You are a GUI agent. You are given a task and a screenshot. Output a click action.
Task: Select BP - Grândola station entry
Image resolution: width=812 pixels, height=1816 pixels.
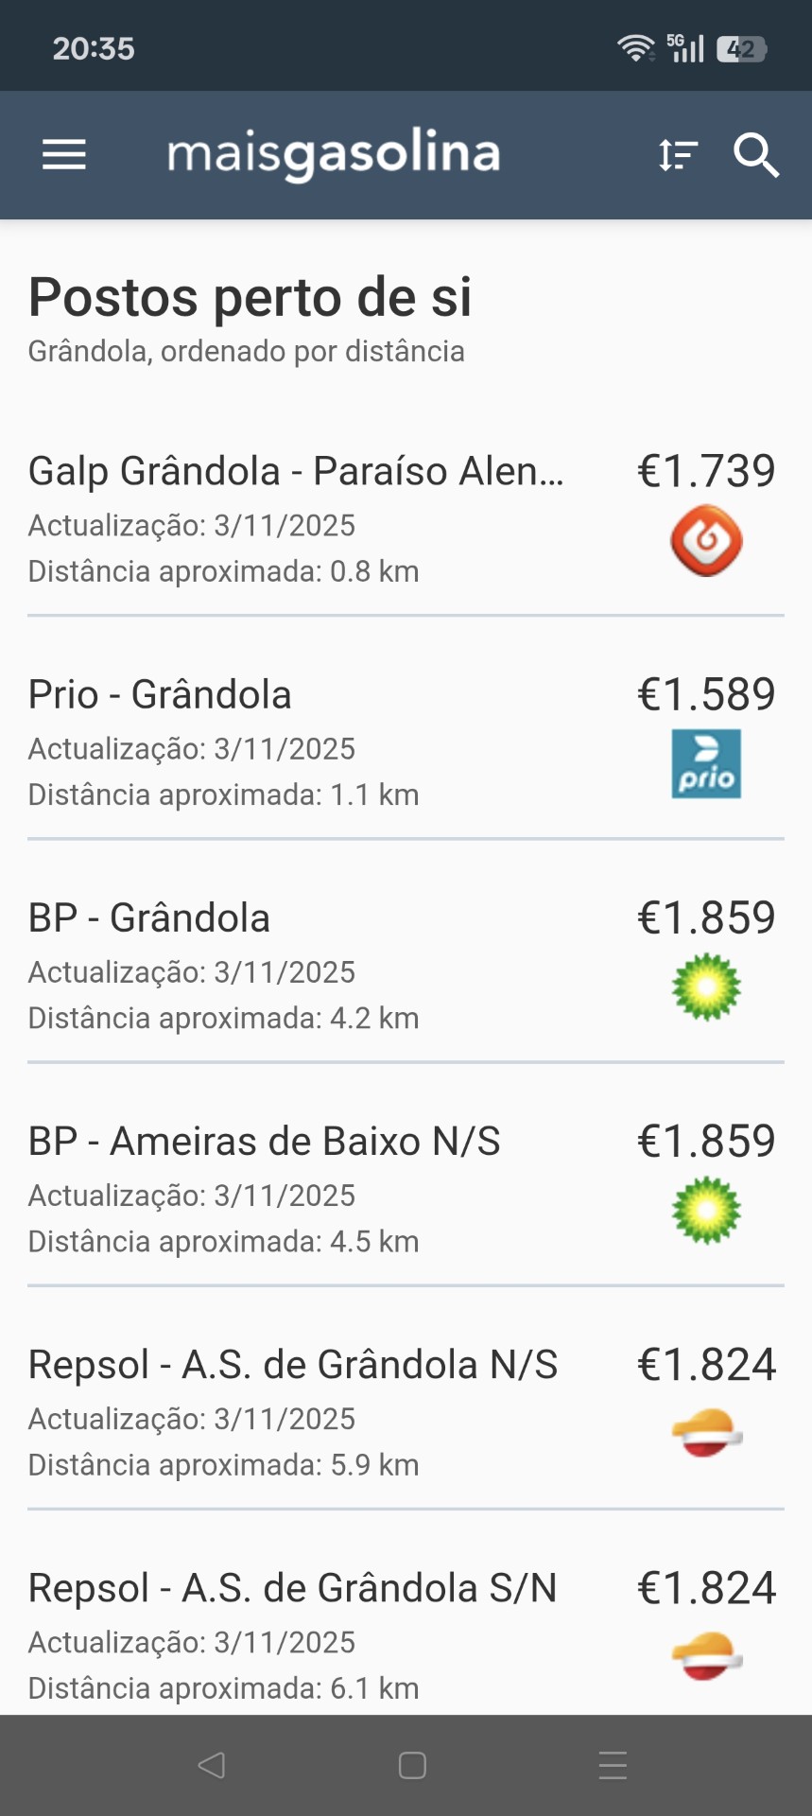[149, 917]
